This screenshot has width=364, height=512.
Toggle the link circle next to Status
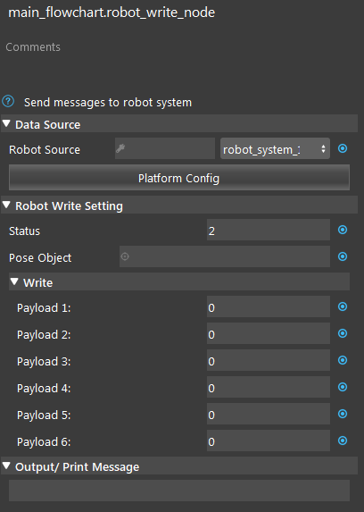pos(343,230)
